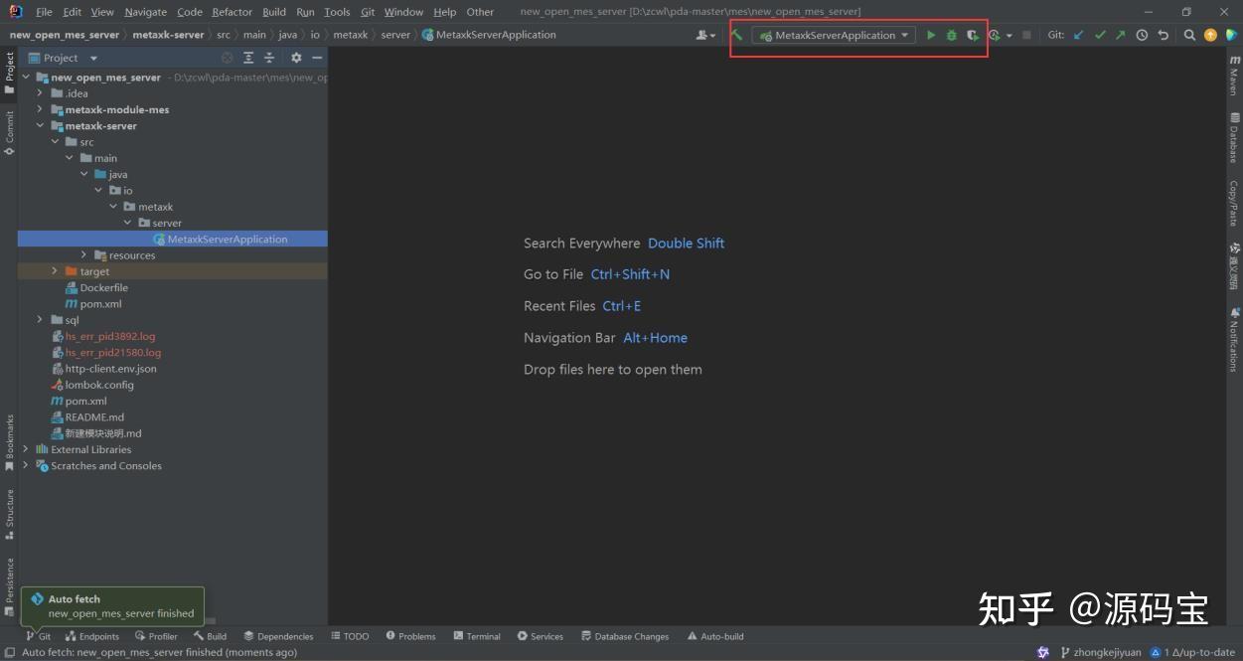Open the Git menu
The width and height of the screenshot is (1243, 661).
coord(368,12)
